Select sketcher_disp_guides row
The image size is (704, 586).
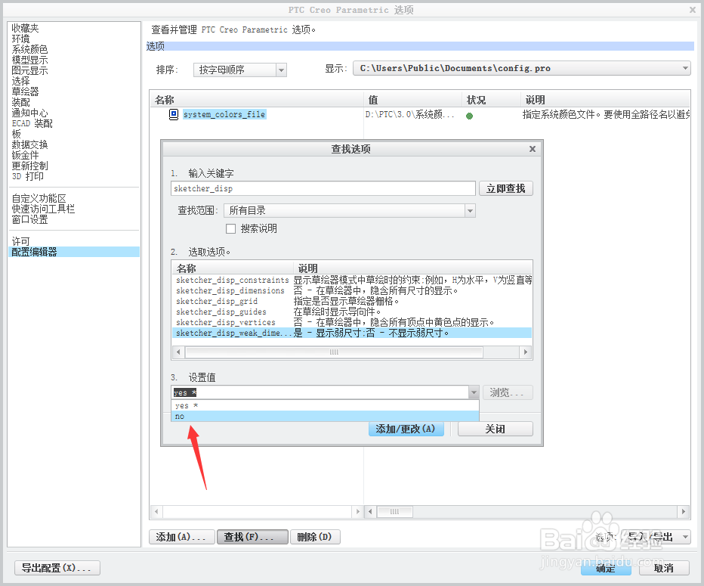point(352,312)
